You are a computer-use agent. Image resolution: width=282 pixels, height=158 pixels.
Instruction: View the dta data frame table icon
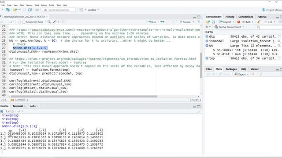tap(279, 36)
